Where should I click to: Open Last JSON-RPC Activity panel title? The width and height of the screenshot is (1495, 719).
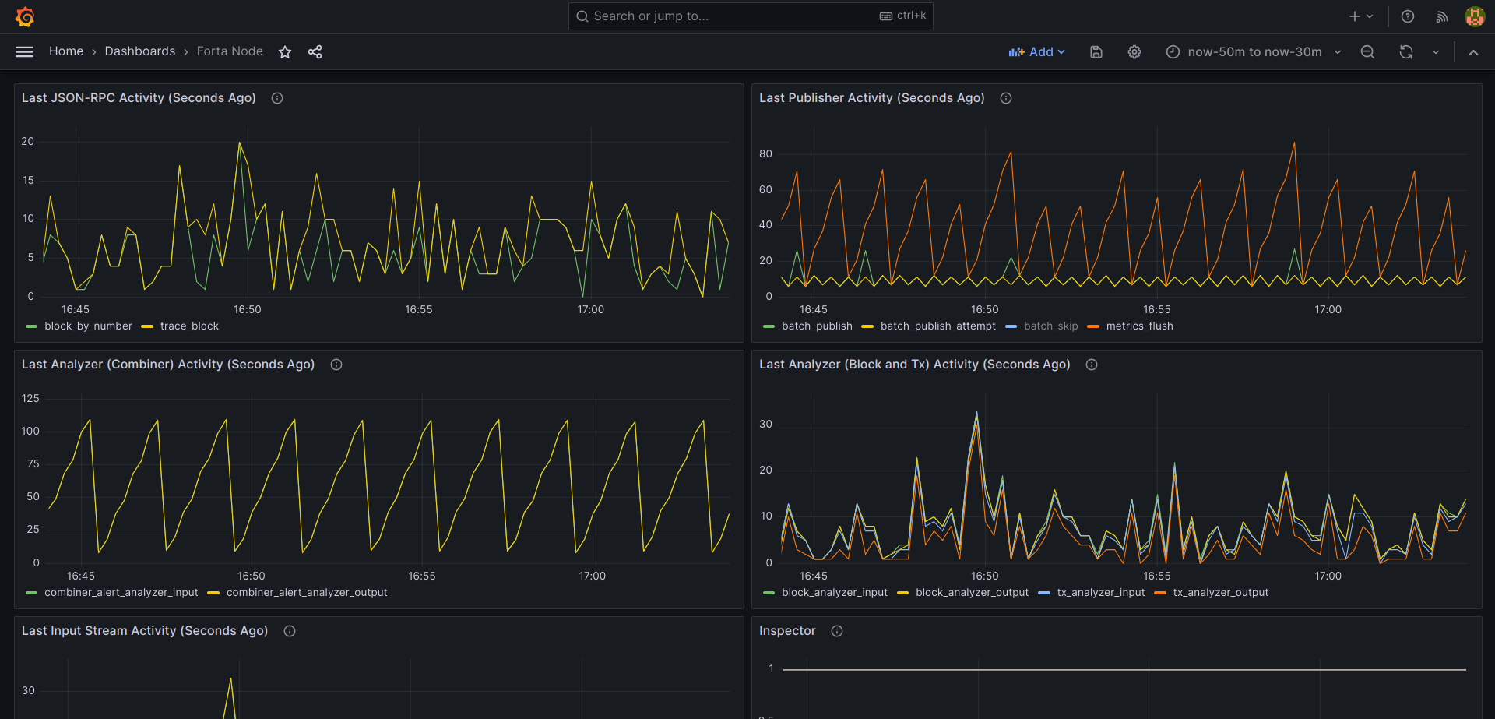click(139, 98)
